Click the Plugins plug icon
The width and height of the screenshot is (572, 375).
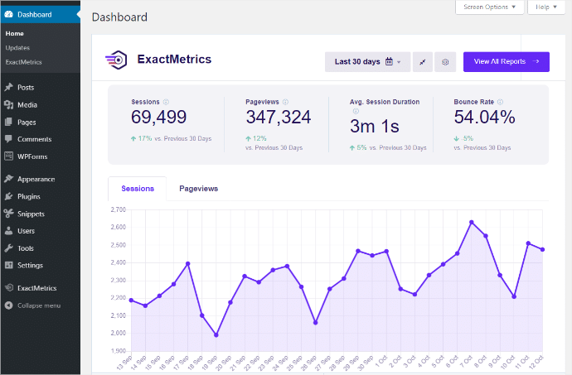coord(9,196)
